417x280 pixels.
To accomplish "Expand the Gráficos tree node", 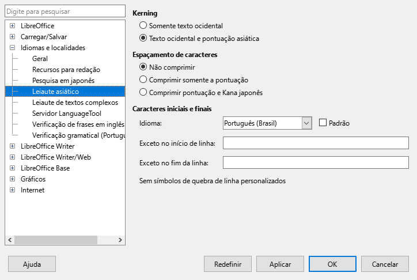I will [x=12, y=179].
